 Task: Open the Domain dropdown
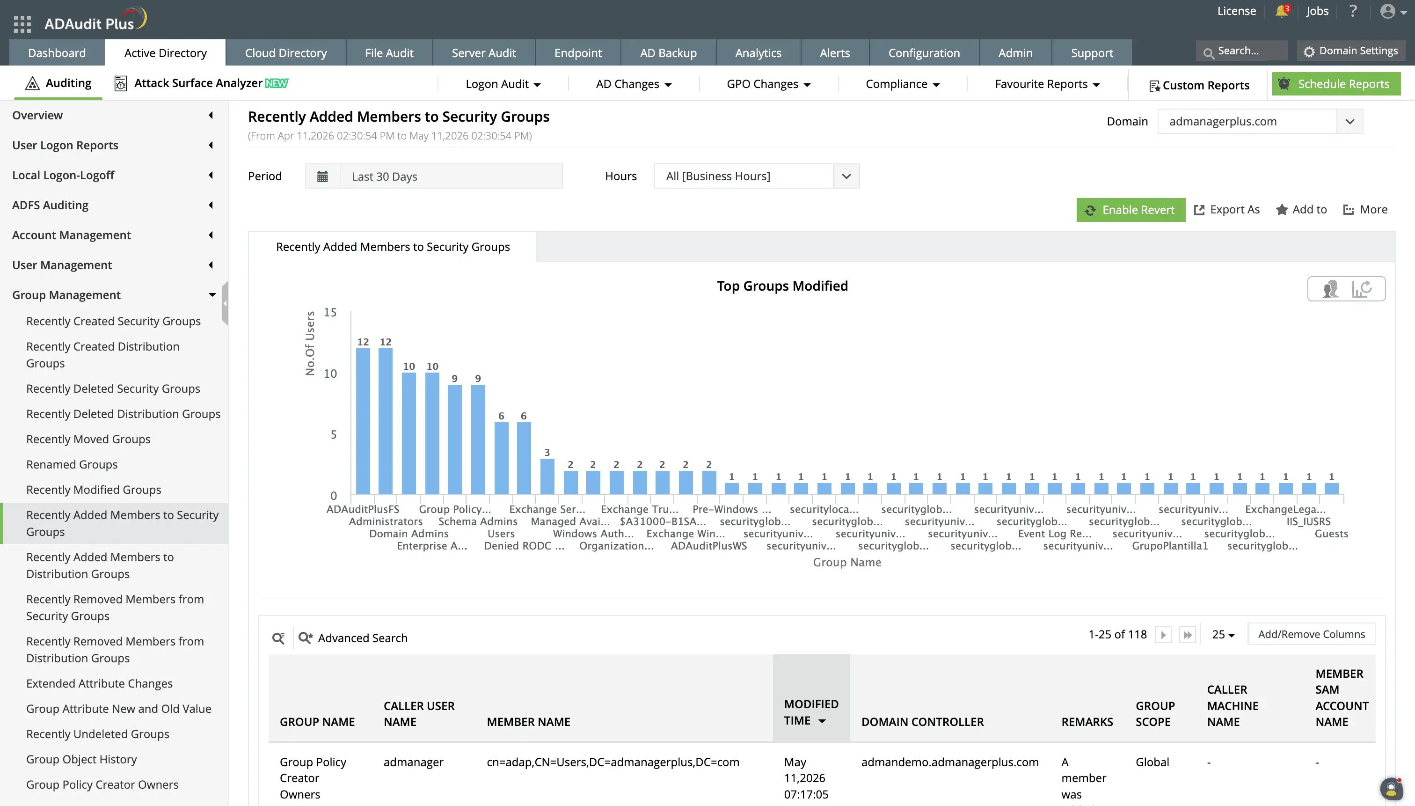click(x=1260, y=121)
